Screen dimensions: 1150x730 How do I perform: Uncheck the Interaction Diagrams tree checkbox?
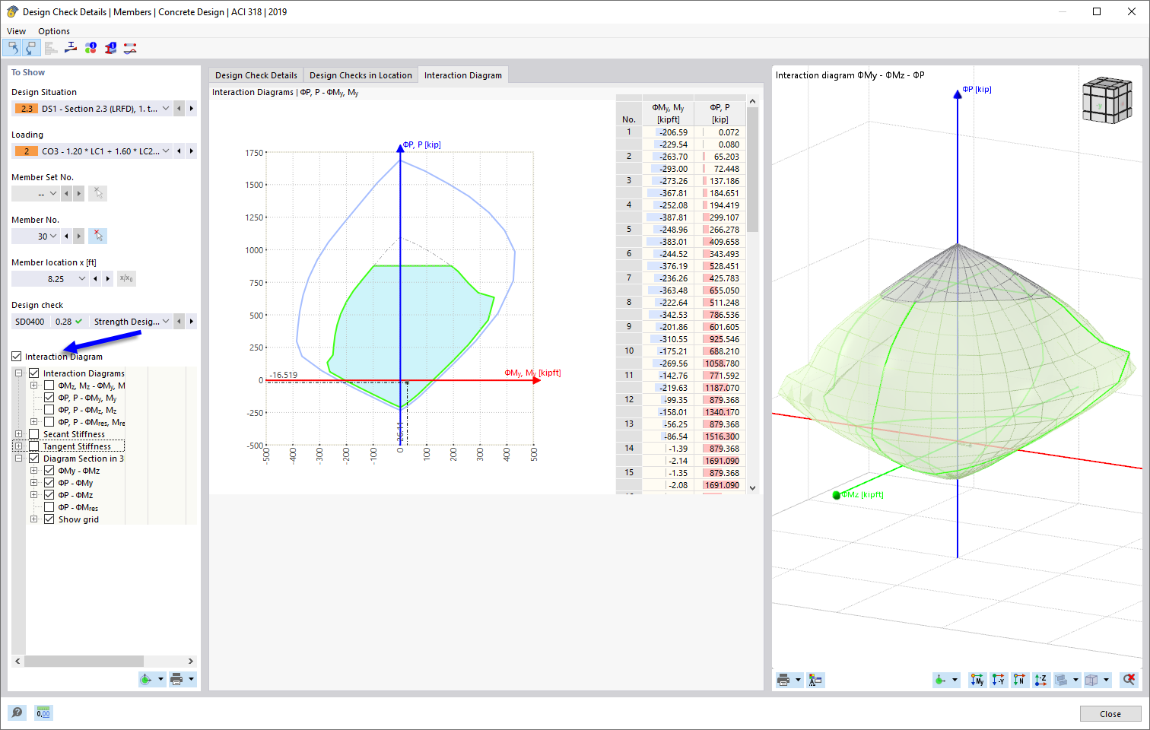[x=34, y=373]
